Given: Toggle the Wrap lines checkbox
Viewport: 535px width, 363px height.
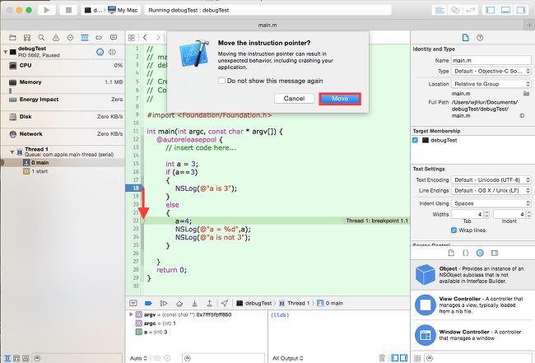Looking at the screenshot, I should click(x=454, y=230).
